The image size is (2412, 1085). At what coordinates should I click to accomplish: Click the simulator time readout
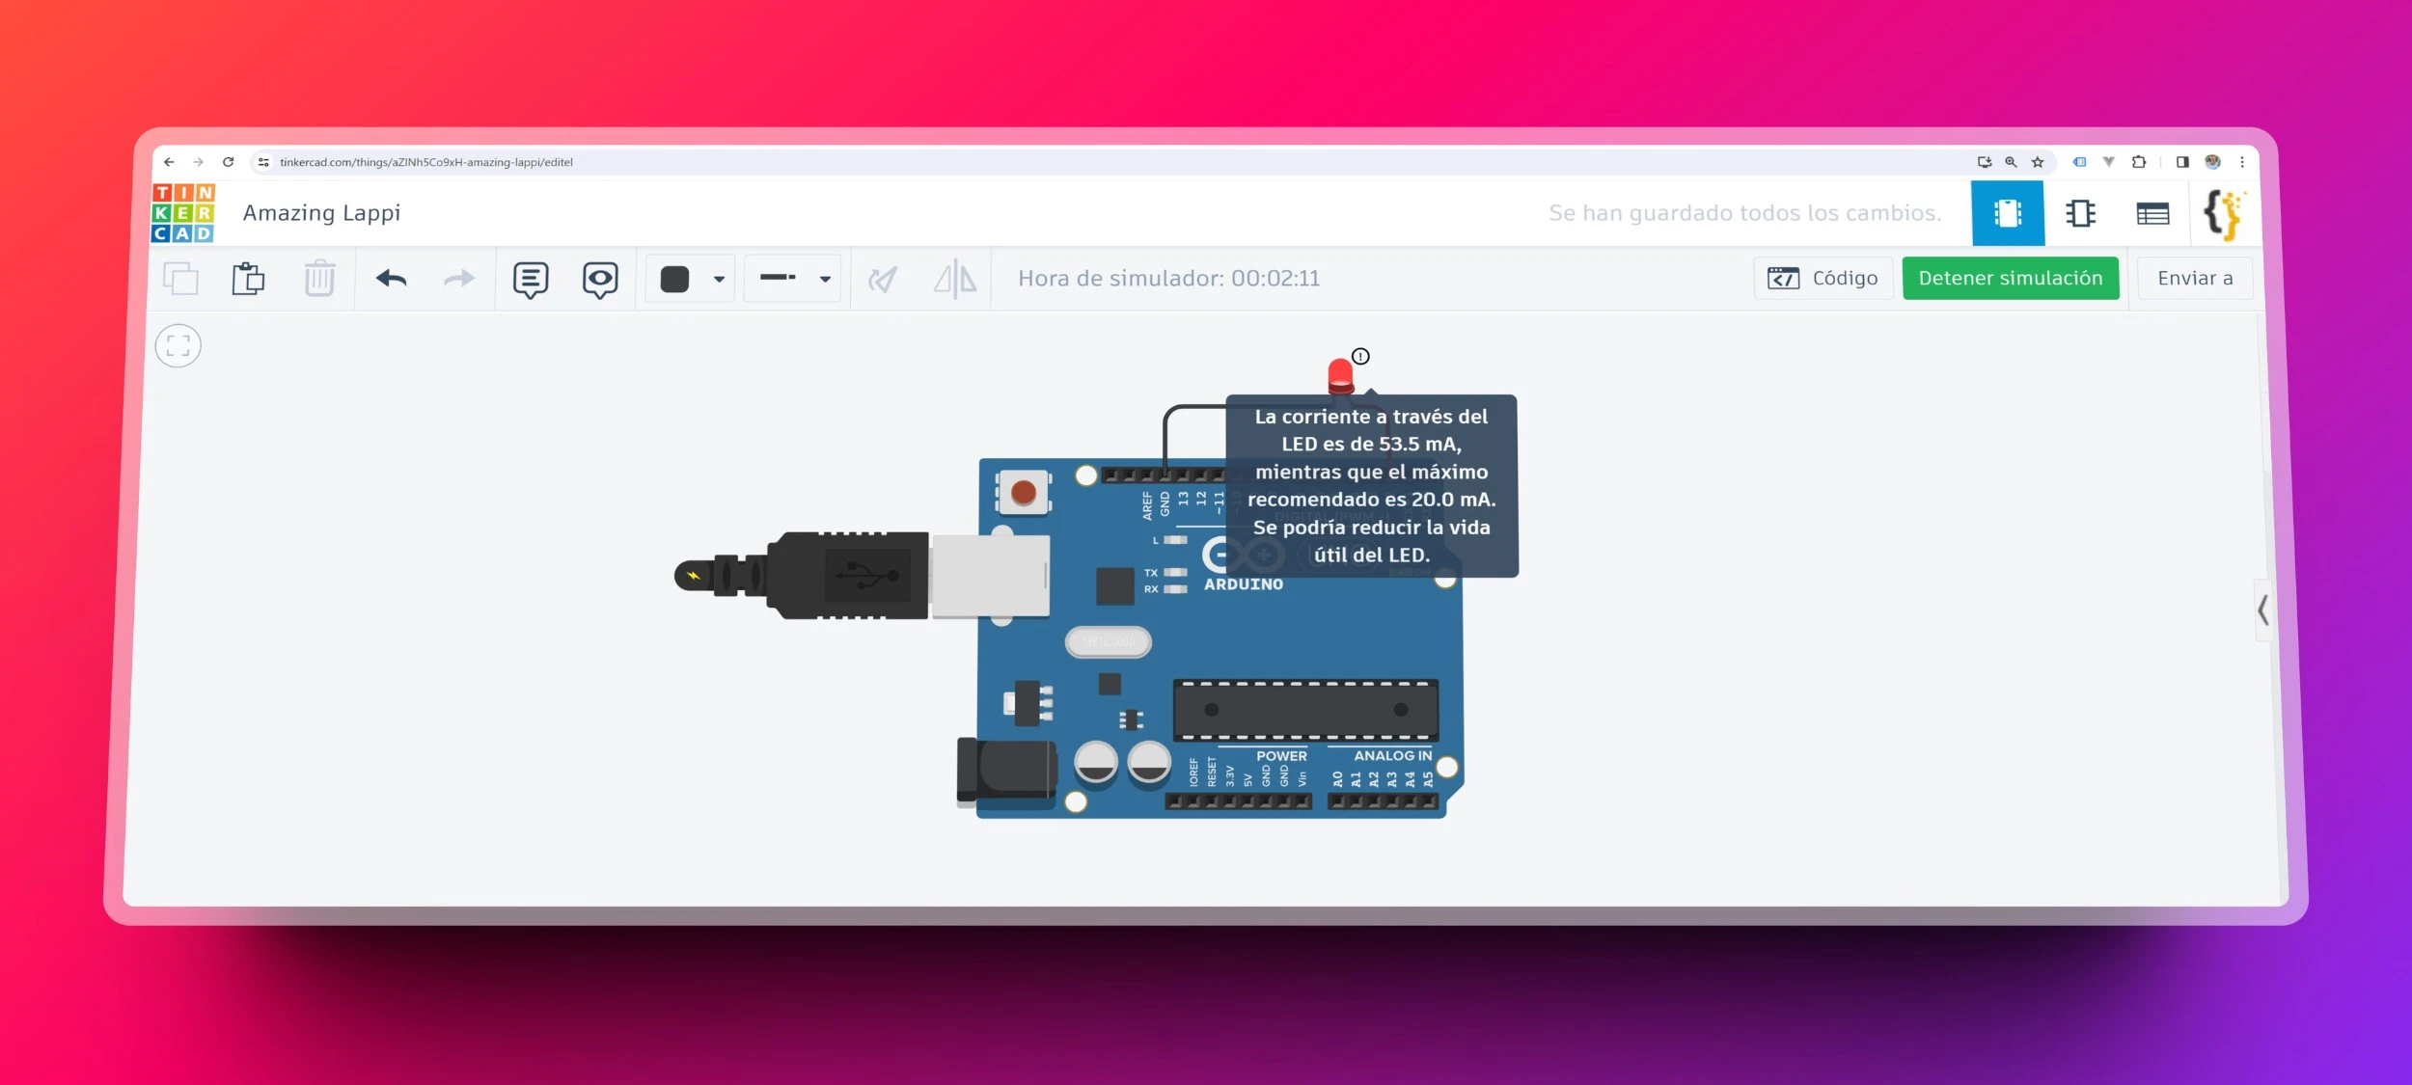click(1168, 279)
